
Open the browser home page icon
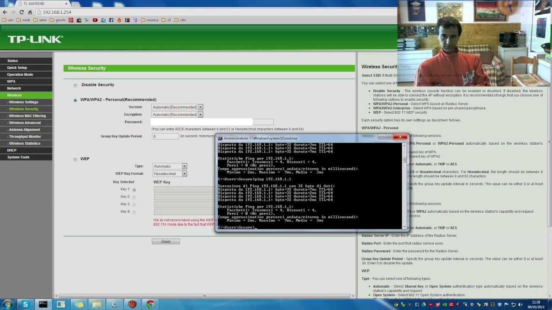(x=30, y=12)
